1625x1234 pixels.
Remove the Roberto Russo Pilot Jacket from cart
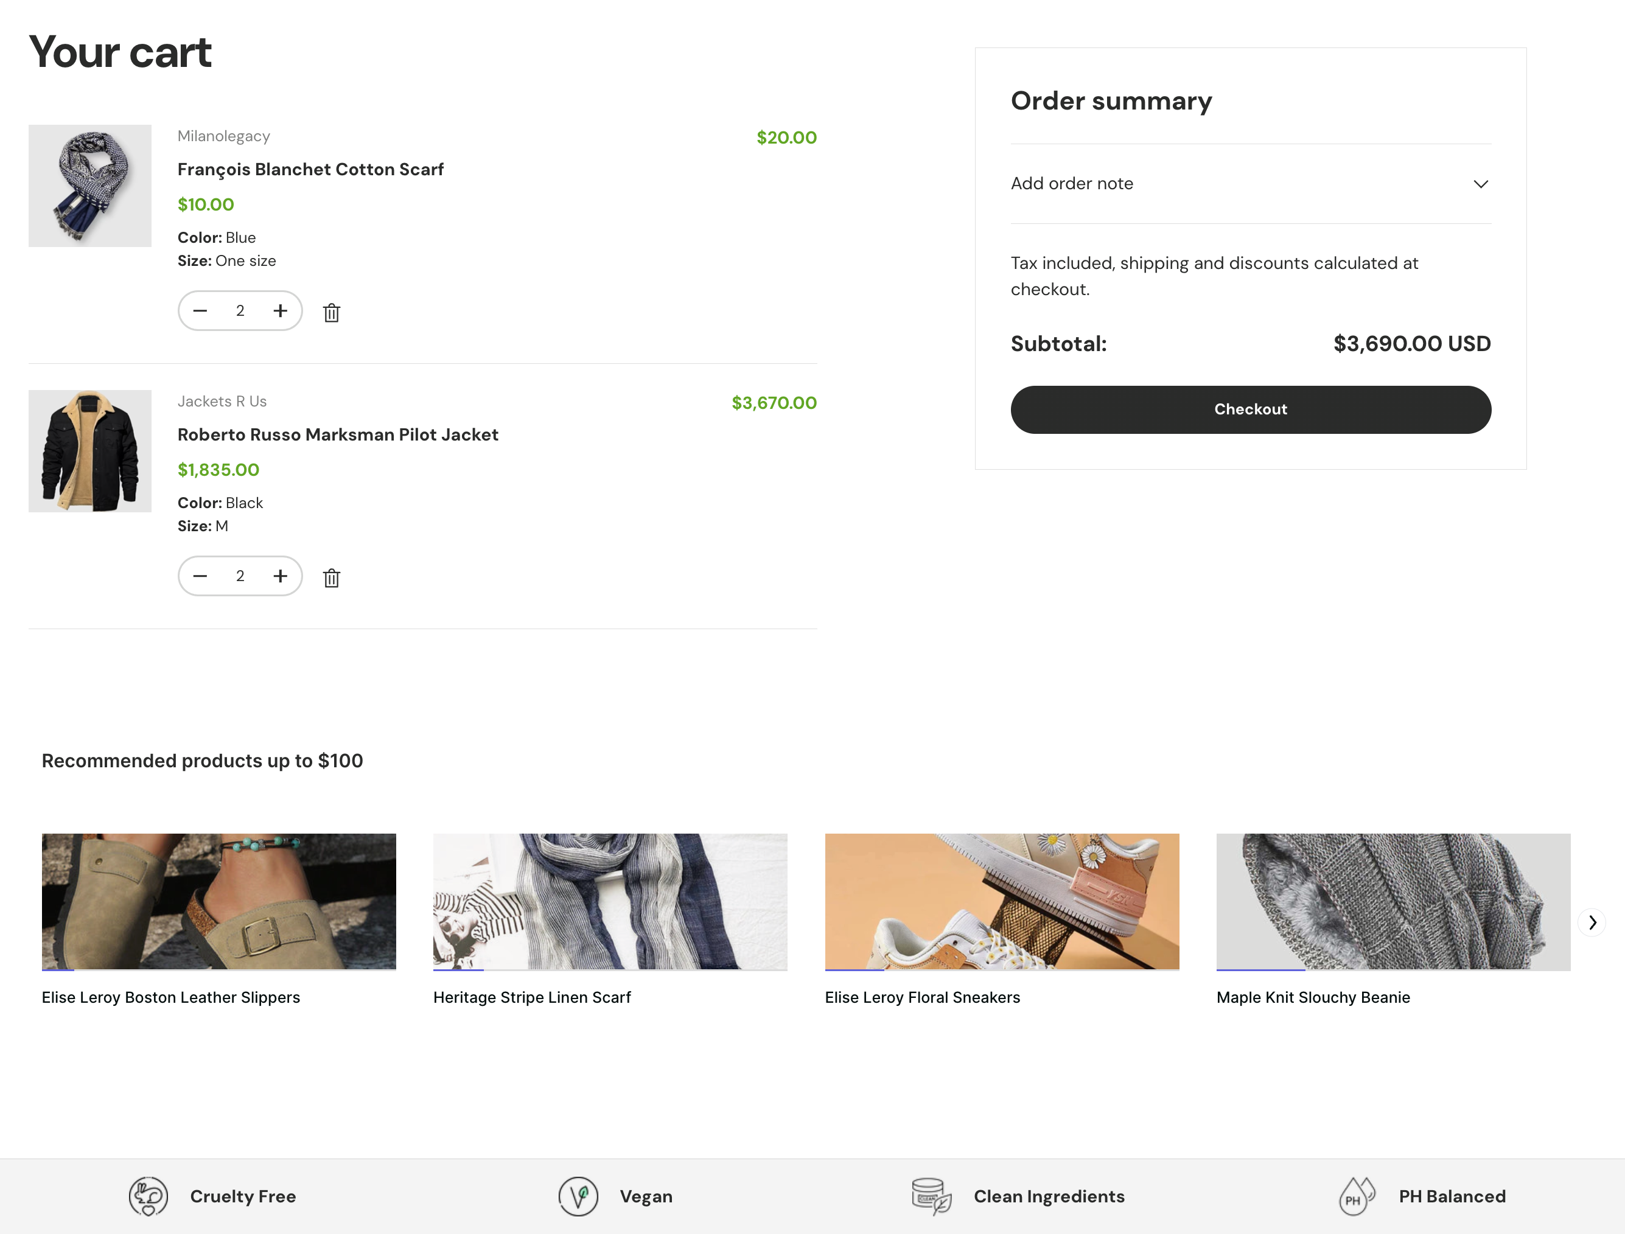tap(331, 578)
